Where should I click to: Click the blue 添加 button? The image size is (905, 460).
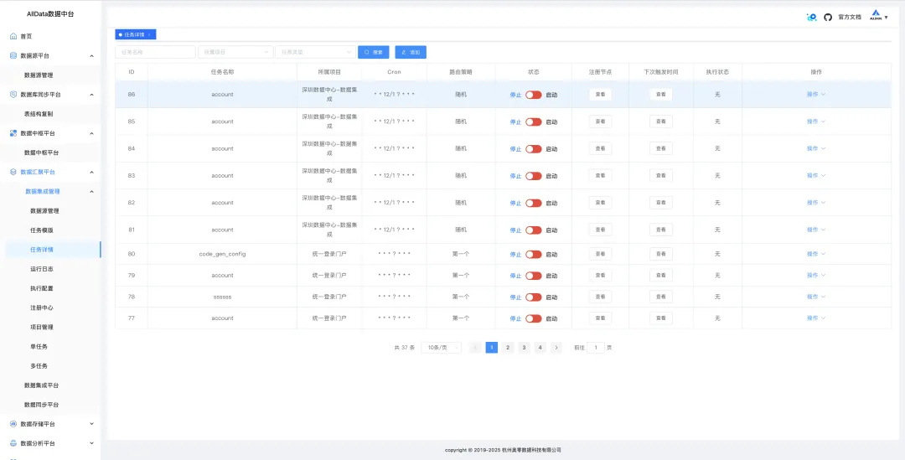[411, 52]
